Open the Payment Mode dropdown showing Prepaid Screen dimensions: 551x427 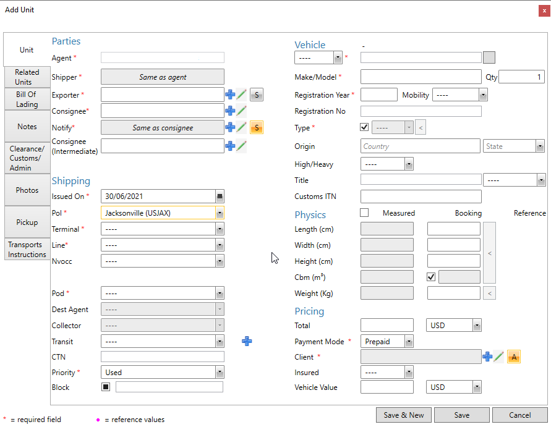[409, 340]
